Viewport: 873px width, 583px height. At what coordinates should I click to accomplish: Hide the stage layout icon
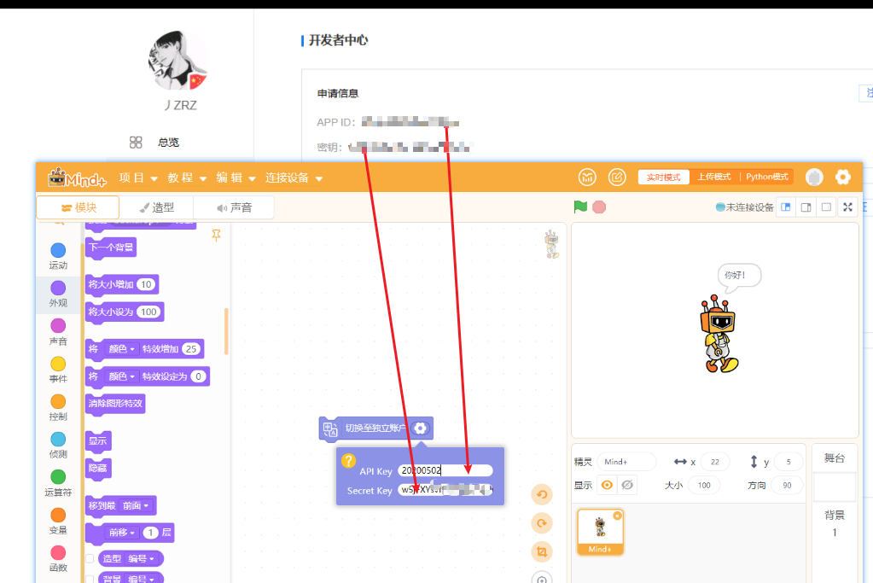click(826, 207)
